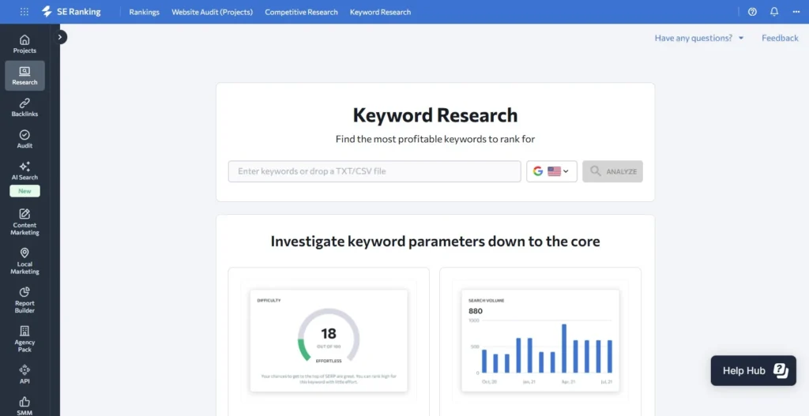This screenshot has width=809, height=416.
Task: Click the help question mark icon
Action: pyautogui.click(x=752, y=12)
